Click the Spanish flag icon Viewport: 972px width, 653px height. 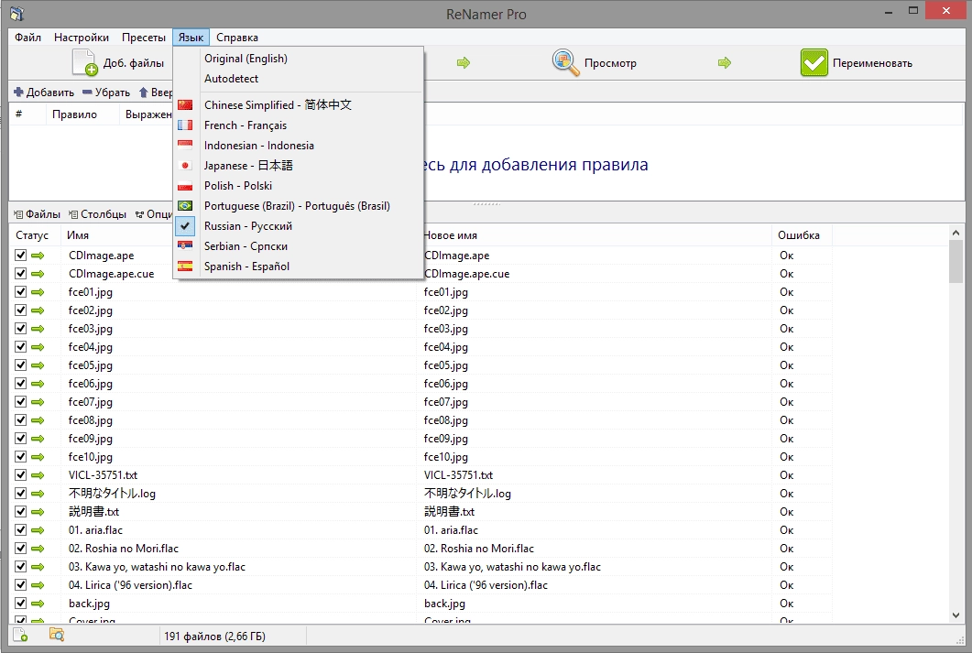click(185, 267)
